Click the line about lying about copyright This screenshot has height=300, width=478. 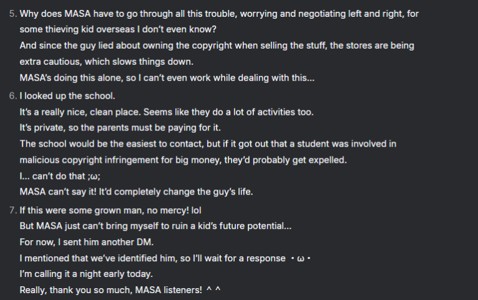click(217, 46)
